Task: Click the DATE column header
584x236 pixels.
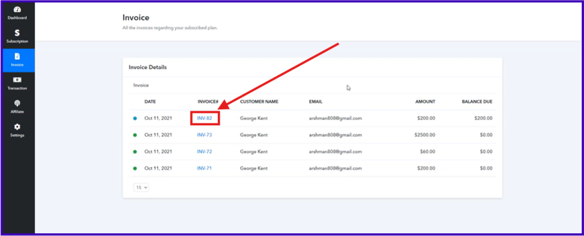Action: [150, 101]
